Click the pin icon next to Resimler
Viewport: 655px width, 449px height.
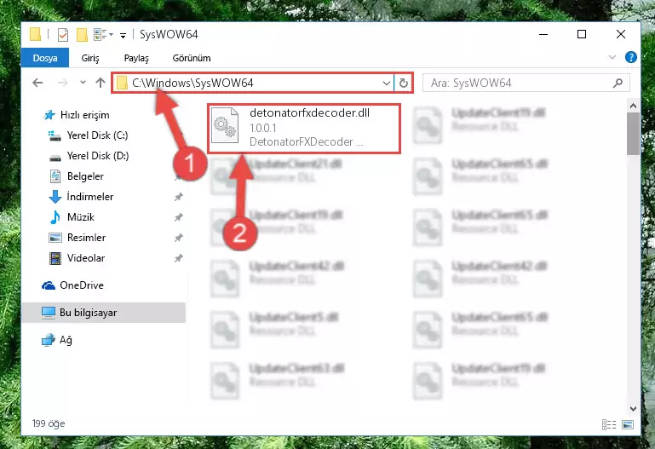(x=178, y=238)
